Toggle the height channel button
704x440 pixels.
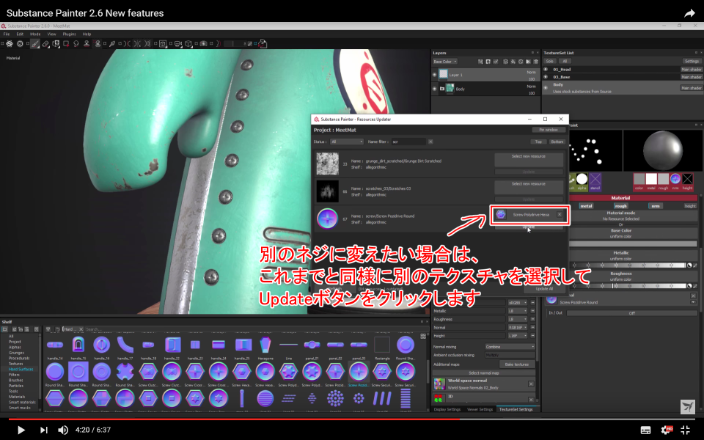point(690,205)
